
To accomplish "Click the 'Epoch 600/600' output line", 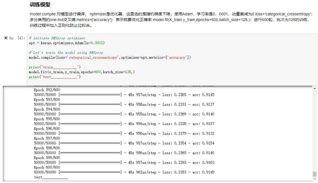I will (x=47, y=167).
